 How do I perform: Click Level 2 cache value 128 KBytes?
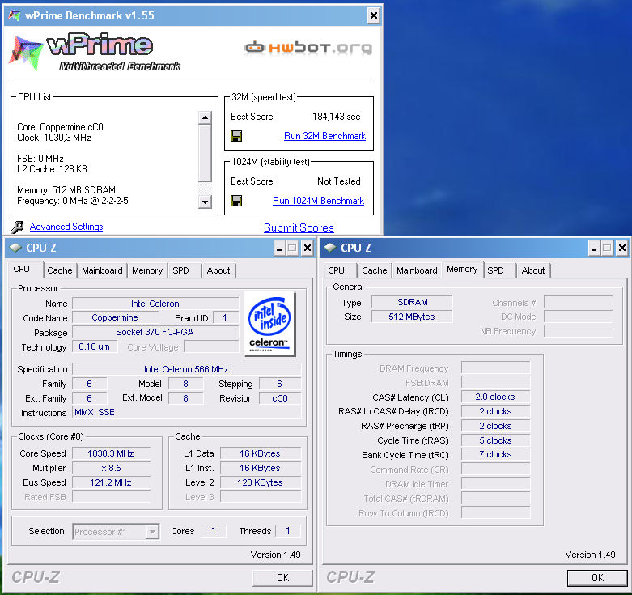pos(260,482)
